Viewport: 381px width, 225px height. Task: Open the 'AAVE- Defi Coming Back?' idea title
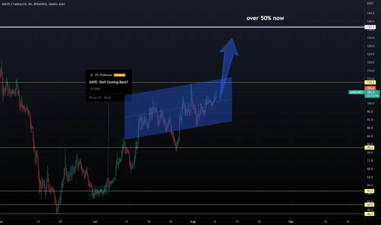click(109, 82)
